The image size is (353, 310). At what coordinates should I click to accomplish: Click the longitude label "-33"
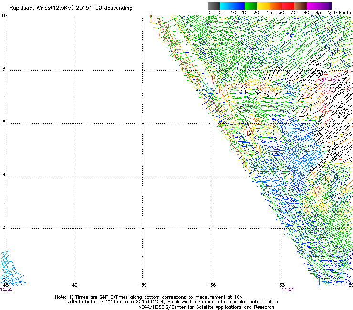coord(280,285)
